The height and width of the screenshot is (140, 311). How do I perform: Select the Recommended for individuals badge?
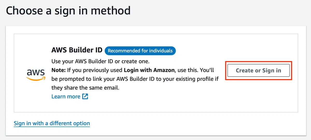click(x=140, y=51)
